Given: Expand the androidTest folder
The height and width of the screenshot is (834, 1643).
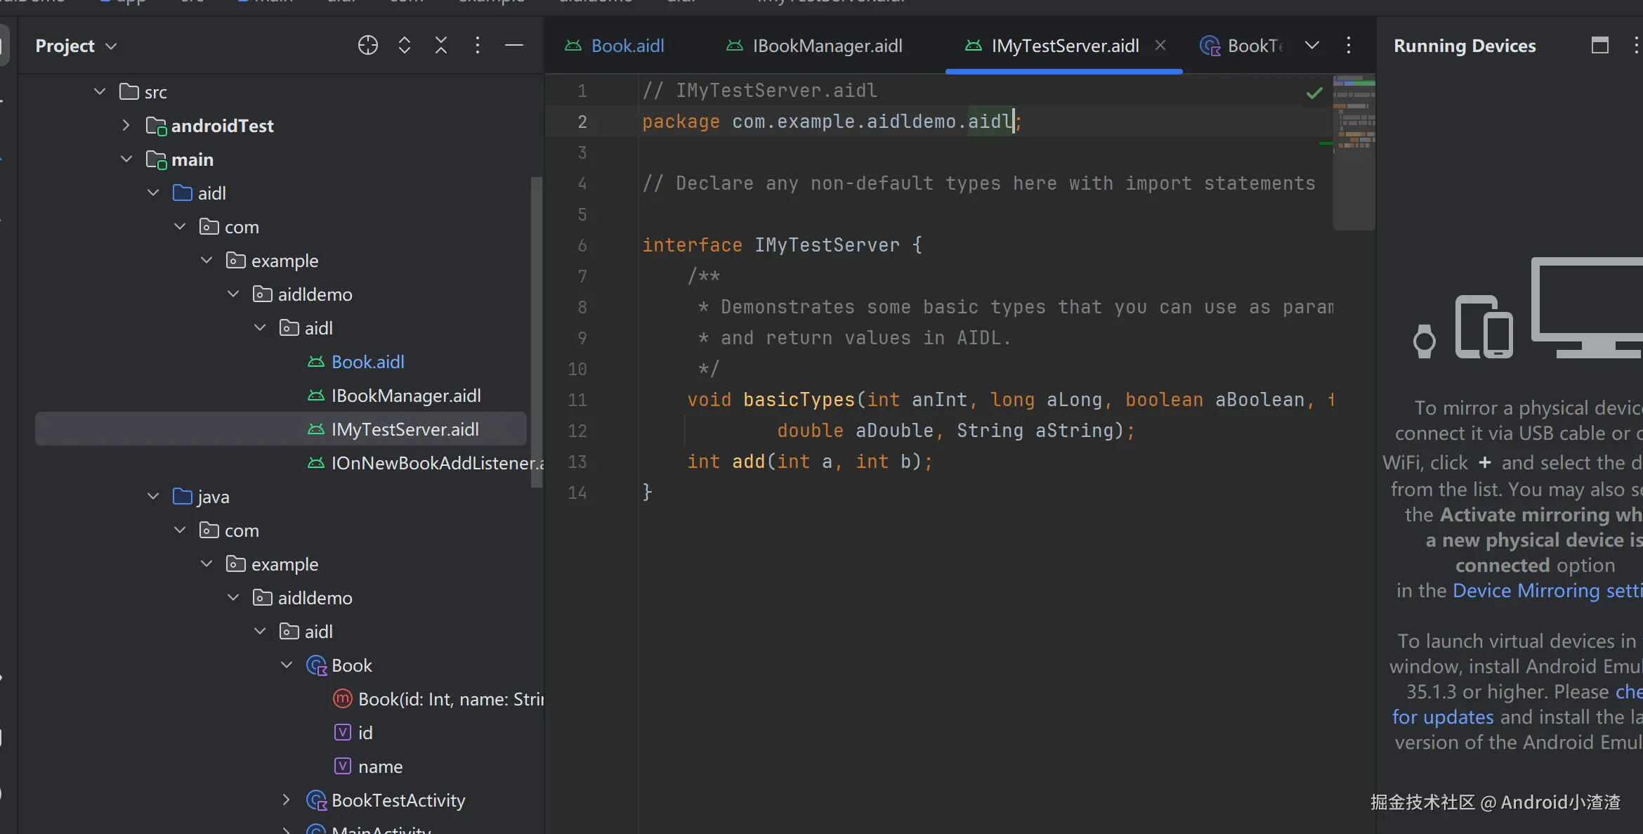Looking at the screenshot, I should 126,126.
